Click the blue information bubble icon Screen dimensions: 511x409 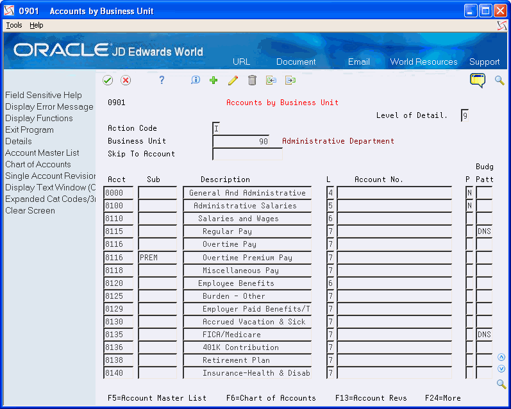(x=196, y=80)
